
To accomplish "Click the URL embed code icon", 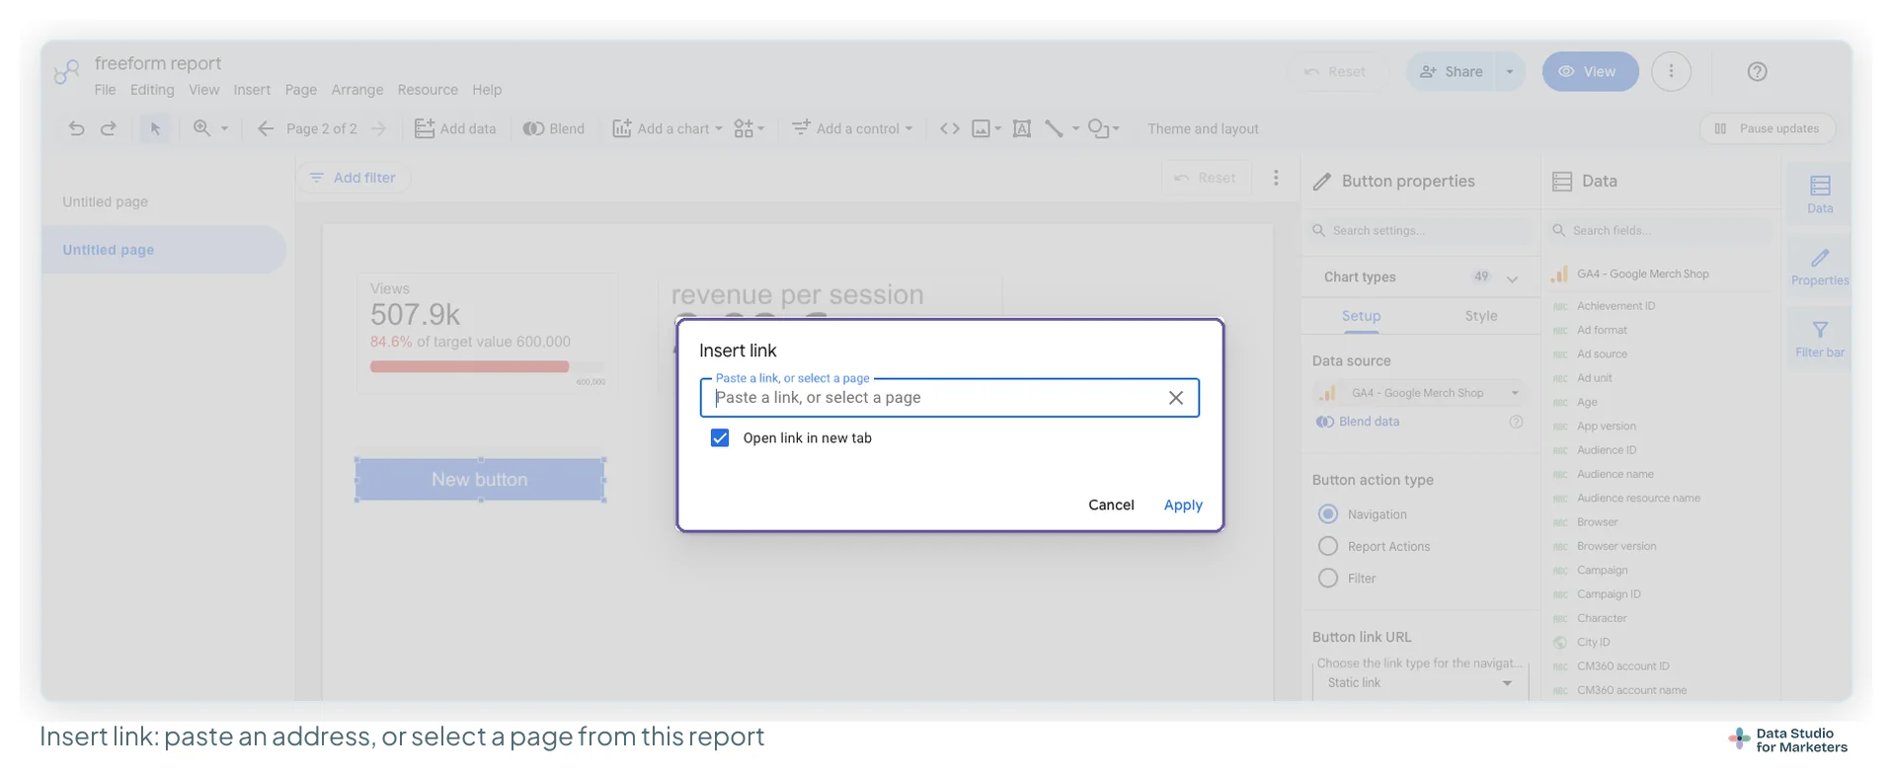I will (x=950, y=128).
